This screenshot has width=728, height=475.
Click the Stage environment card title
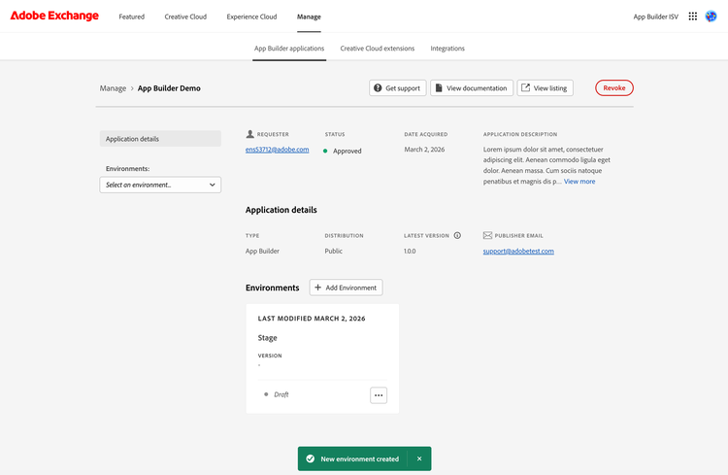[x=268, y=338]
